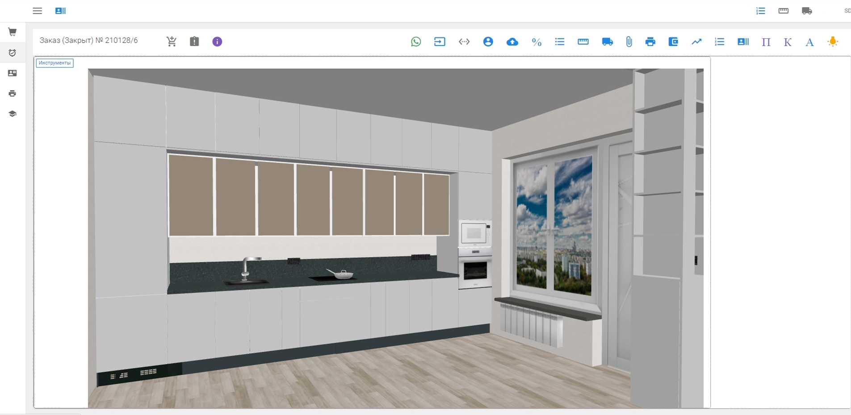851x415 pixels.
Task: Select the alarm clock item in sidebar
Action: tap(13, 53)
